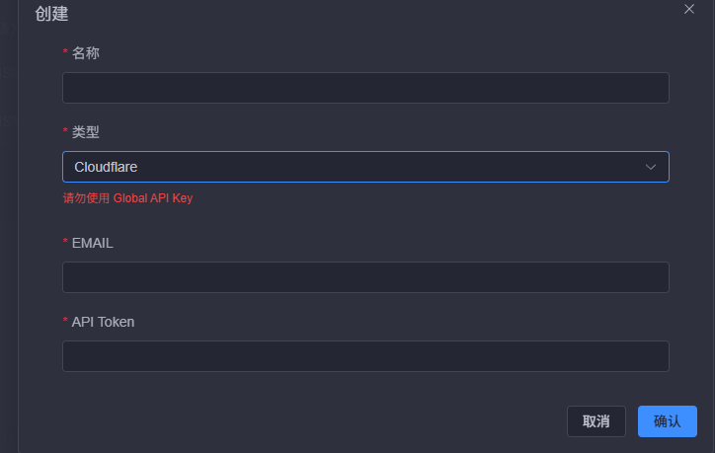Screen dimensions: 715x453
Task: Click into the API Token field
Action: click(x=365, y=356)
